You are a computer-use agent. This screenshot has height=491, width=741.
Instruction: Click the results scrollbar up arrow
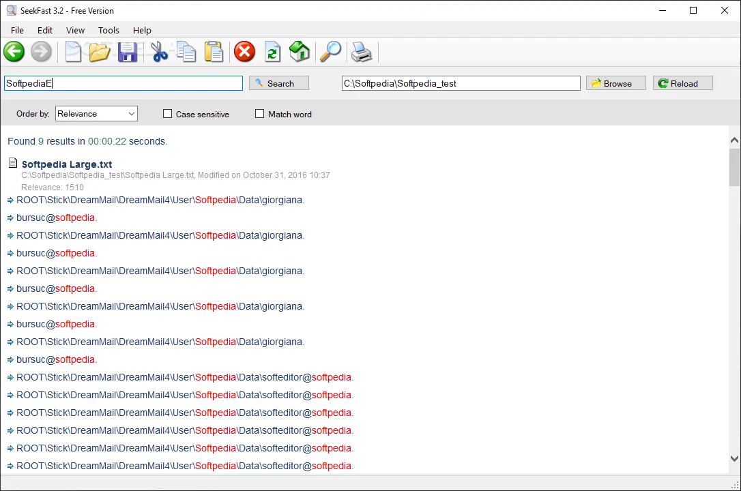734,140
